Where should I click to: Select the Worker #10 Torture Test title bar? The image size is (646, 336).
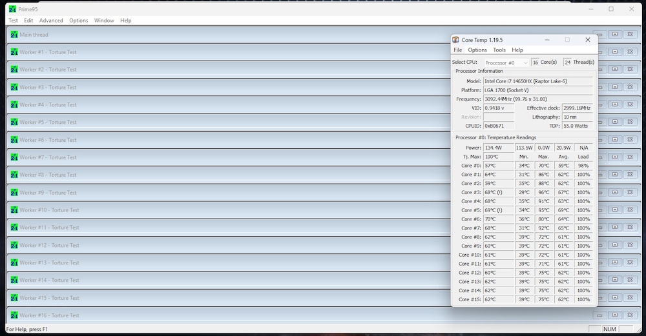[x=194, y=210]
